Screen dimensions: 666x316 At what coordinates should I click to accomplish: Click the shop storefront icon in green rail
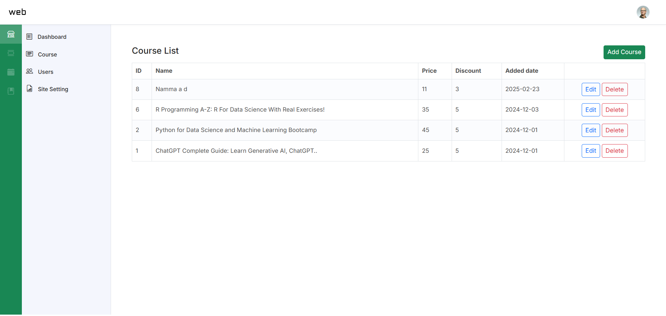pyautogui.click(x=11, y=34)
